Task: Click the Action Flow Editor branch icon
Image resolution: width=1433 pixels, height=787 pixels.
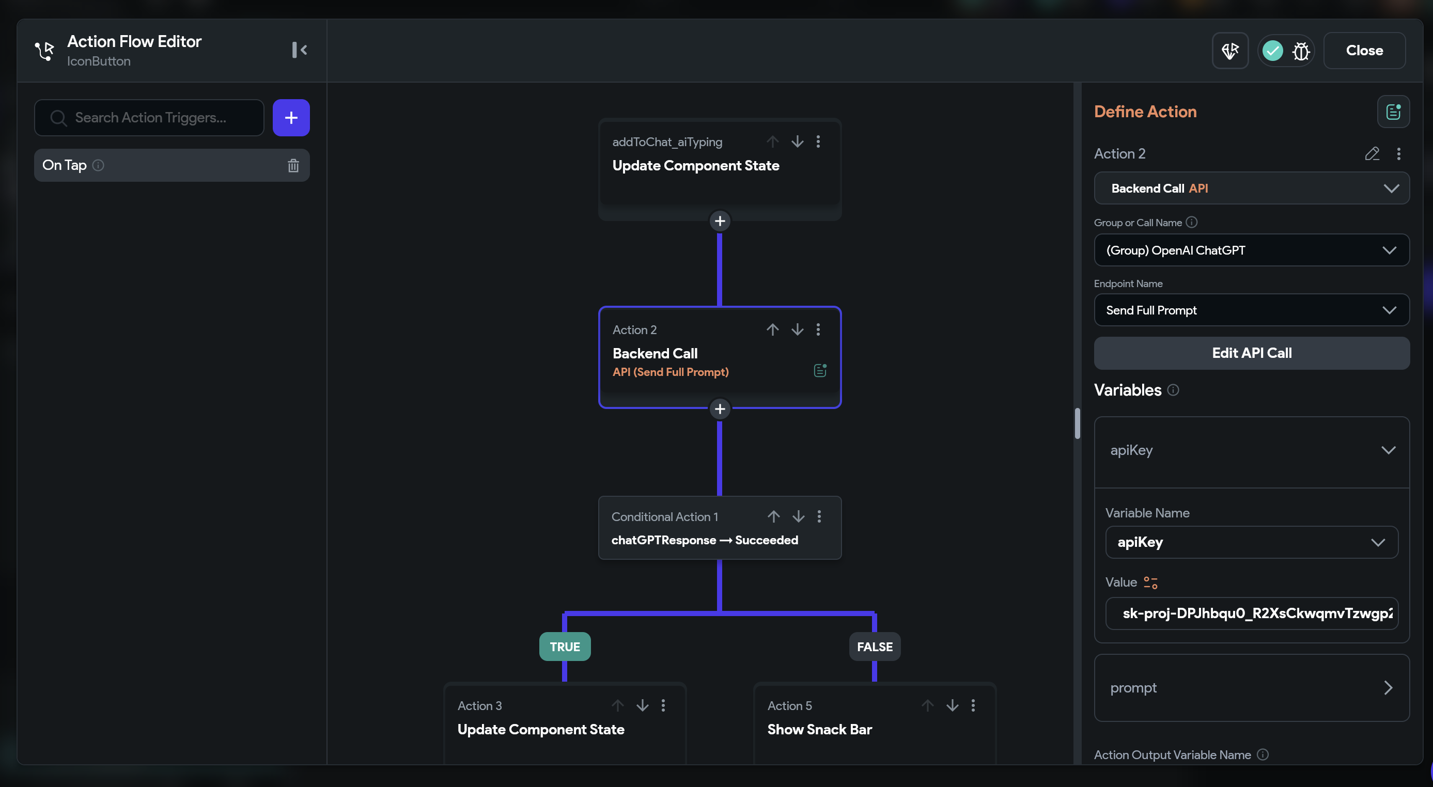Action: coord(44,51)
